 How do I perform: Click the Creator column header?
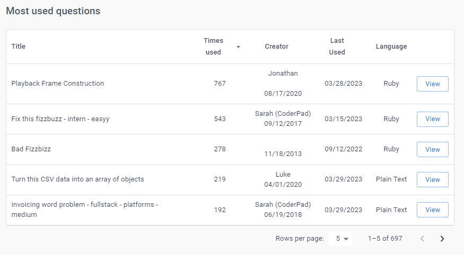(276, 47)
